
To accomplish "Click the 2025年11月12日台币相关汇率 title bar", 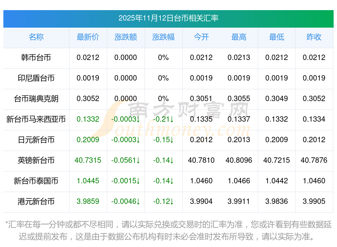I will pos(168,18).
